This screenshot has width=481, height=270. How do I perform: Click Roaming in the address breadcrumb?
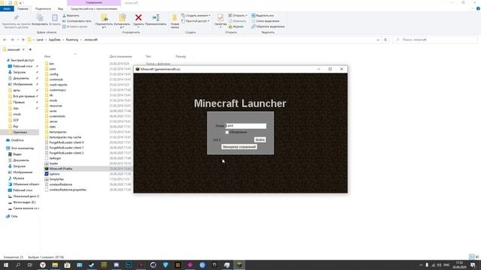(72, 40)
